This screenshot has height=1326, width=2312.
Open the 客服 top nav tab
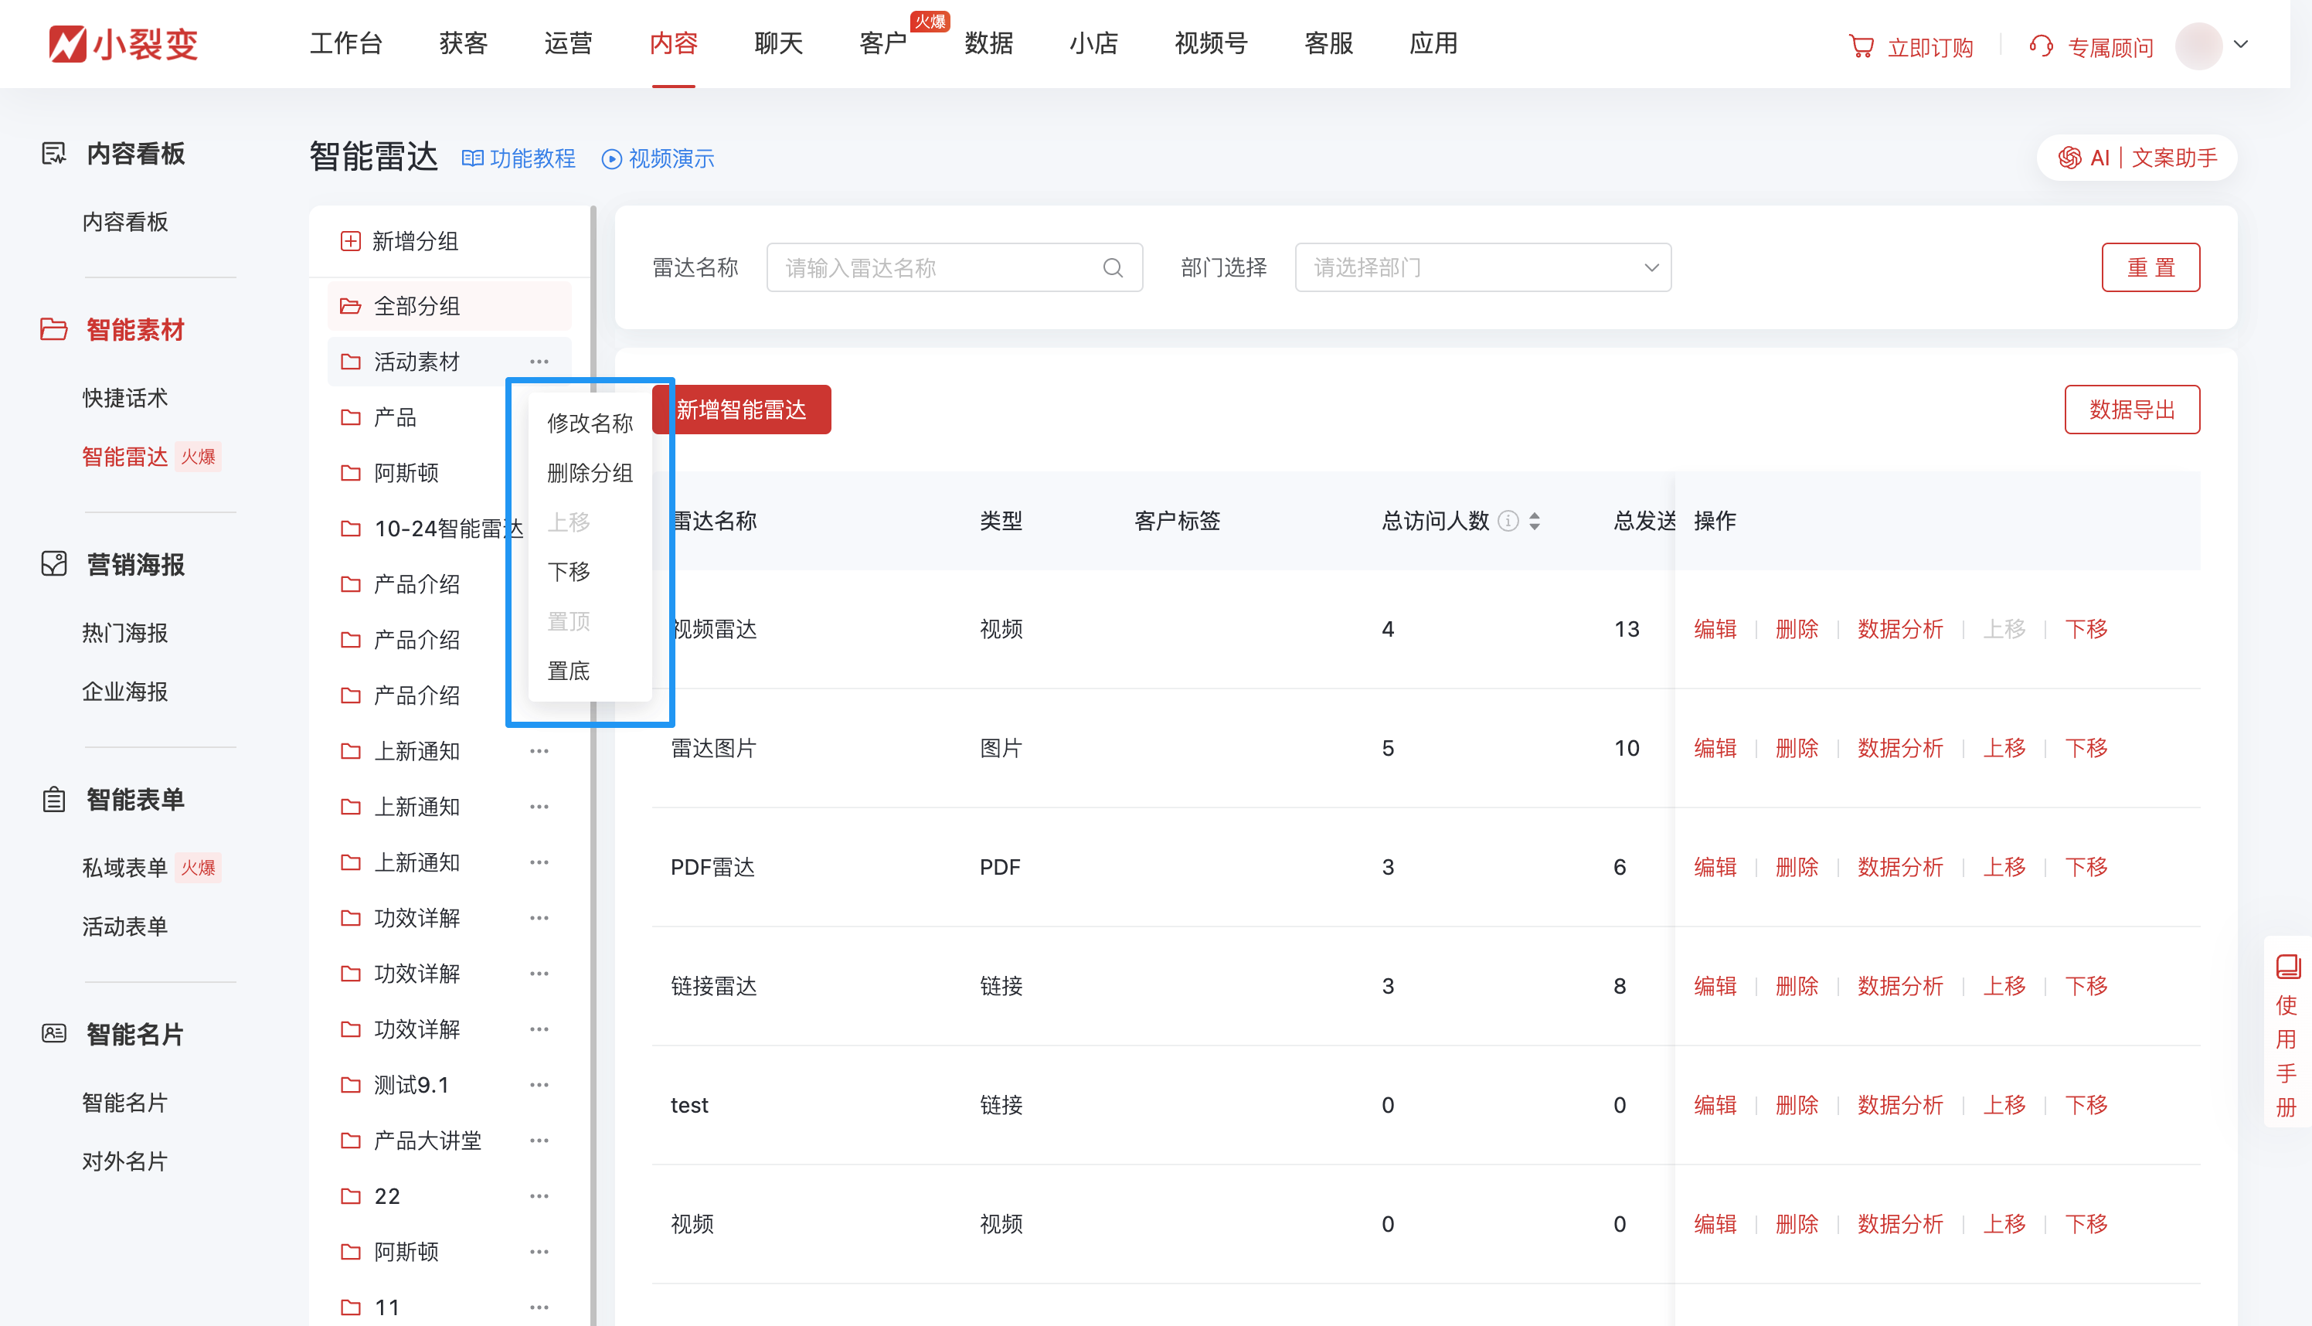1328,42
